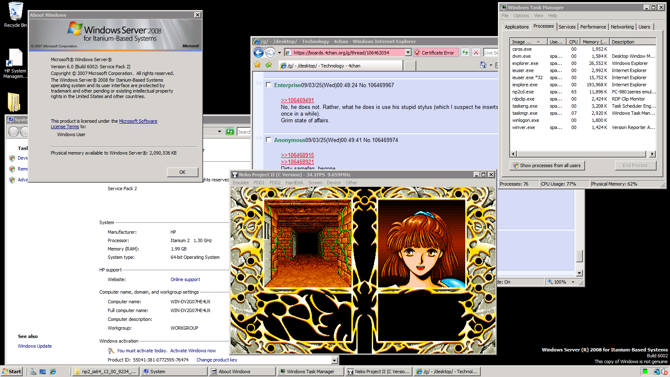Click the Neko Project II window title icon
Viewport: 670px width, 377px height.
(x=235, y=175)
